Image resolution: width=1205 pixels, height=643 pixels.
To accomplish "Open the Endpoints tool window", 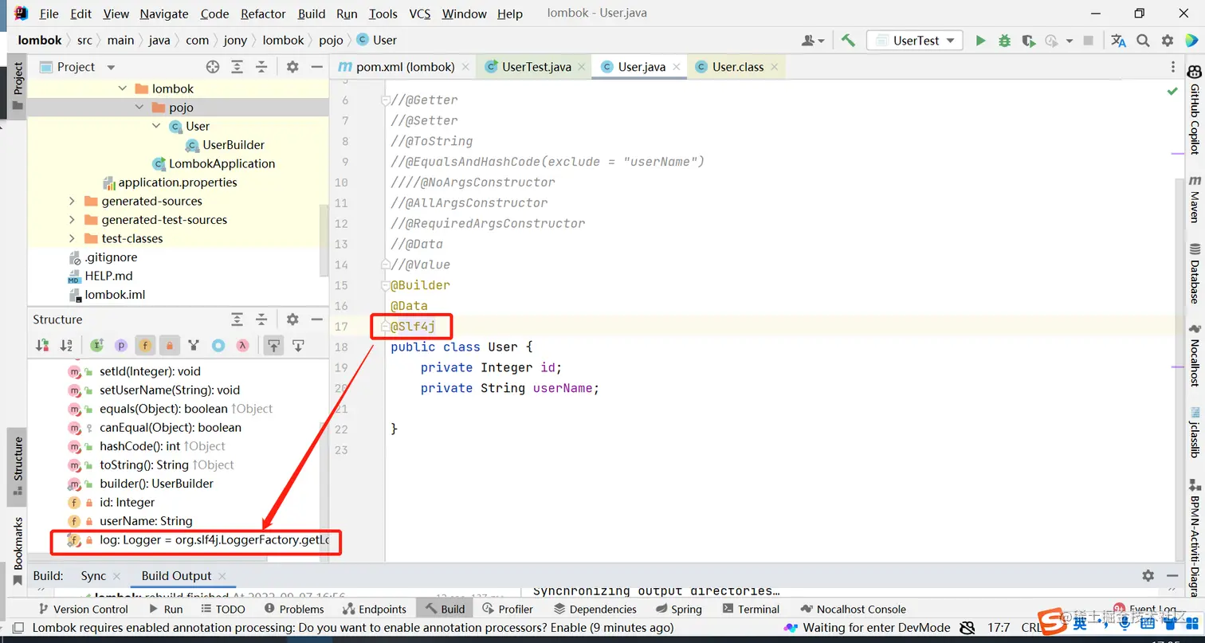I will tap(373, 609).
